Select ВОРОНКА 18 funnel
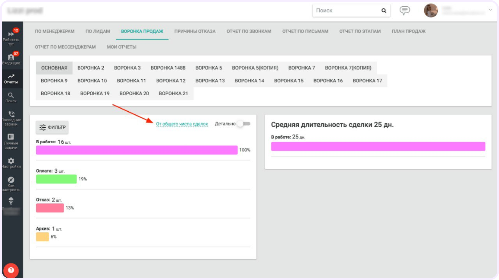 coord(55,94)
